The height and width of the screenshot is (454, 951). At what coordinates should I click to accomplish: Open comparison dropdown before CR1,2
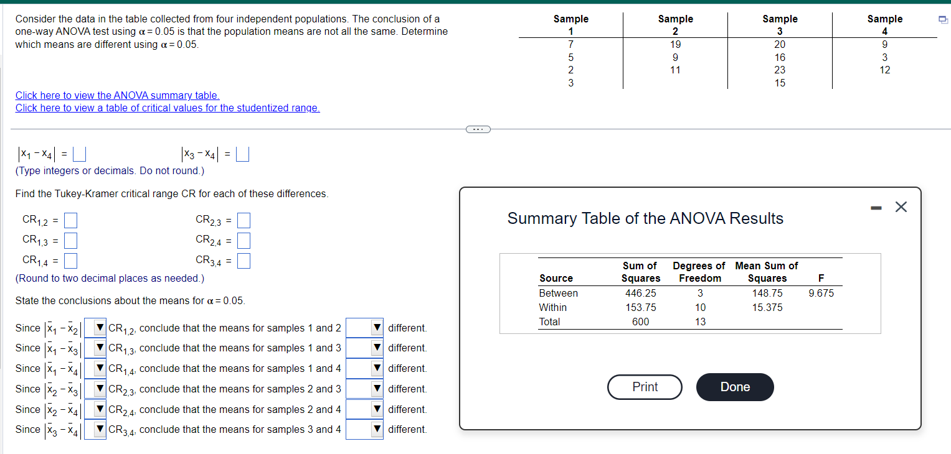point(95,328)
